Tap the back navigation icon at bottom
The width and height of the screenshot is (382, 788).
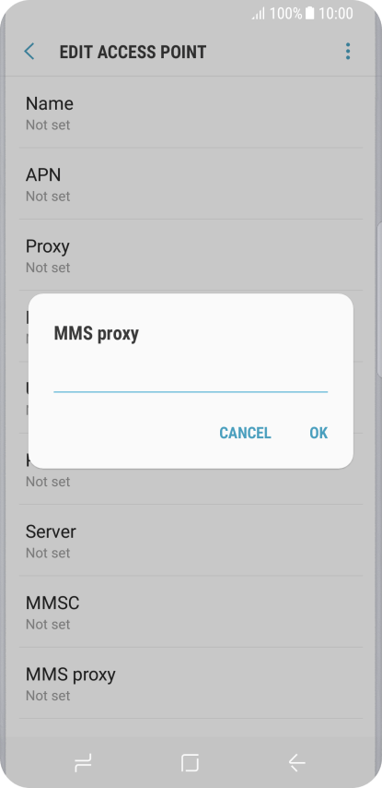tap(296, 763)
